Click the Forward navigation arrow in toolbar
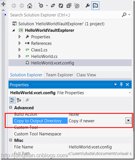The image size is (135, 160). pos(22,5)
